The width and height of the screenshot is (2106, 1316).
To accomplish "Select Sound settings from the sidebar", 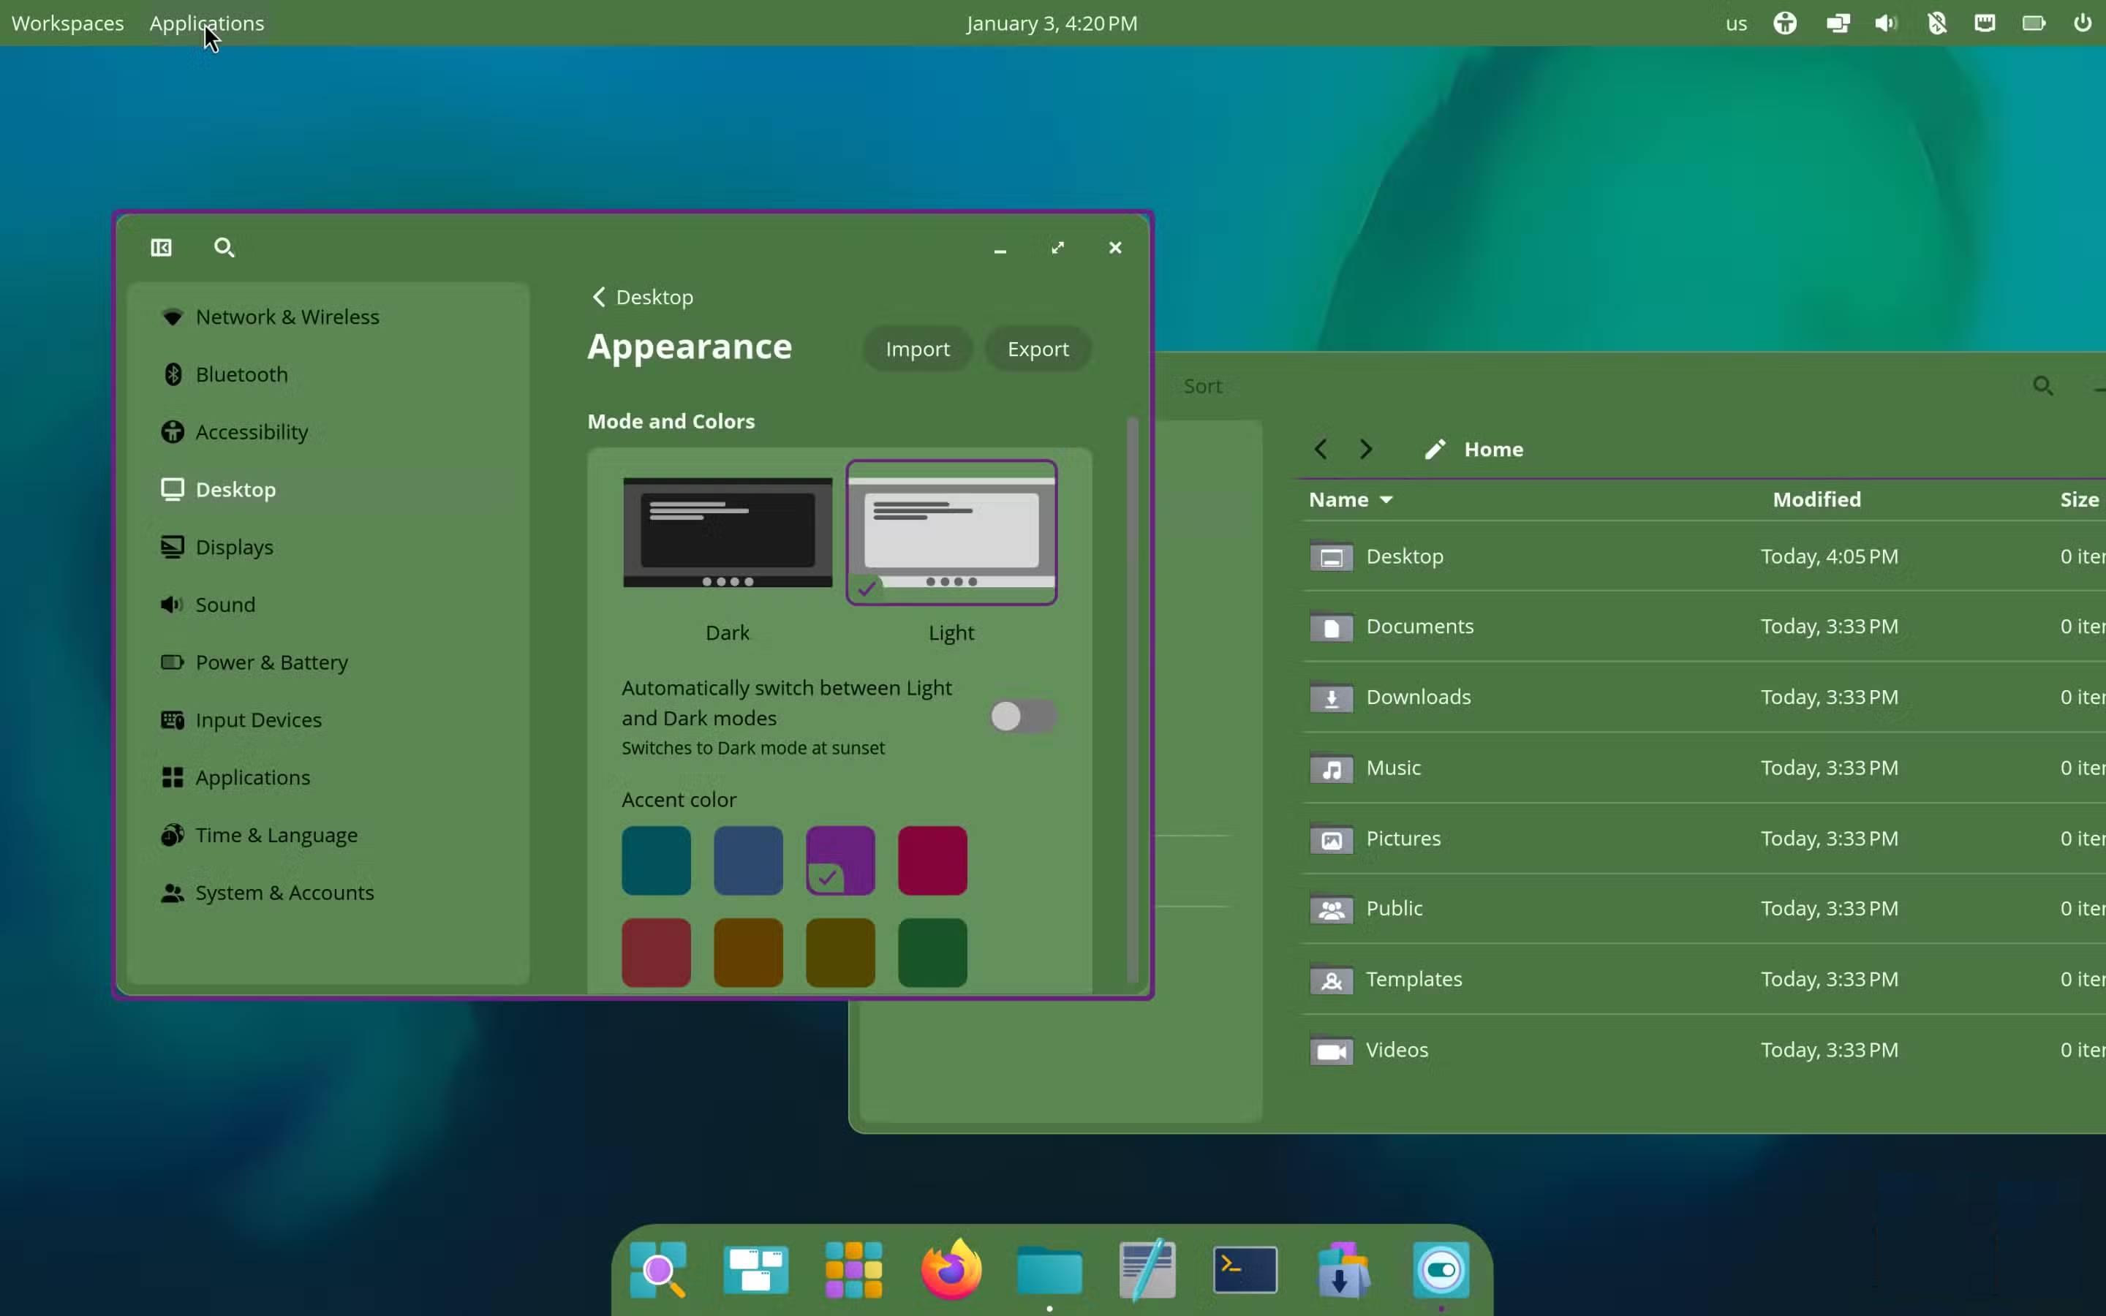I will (x=224, y=604).
